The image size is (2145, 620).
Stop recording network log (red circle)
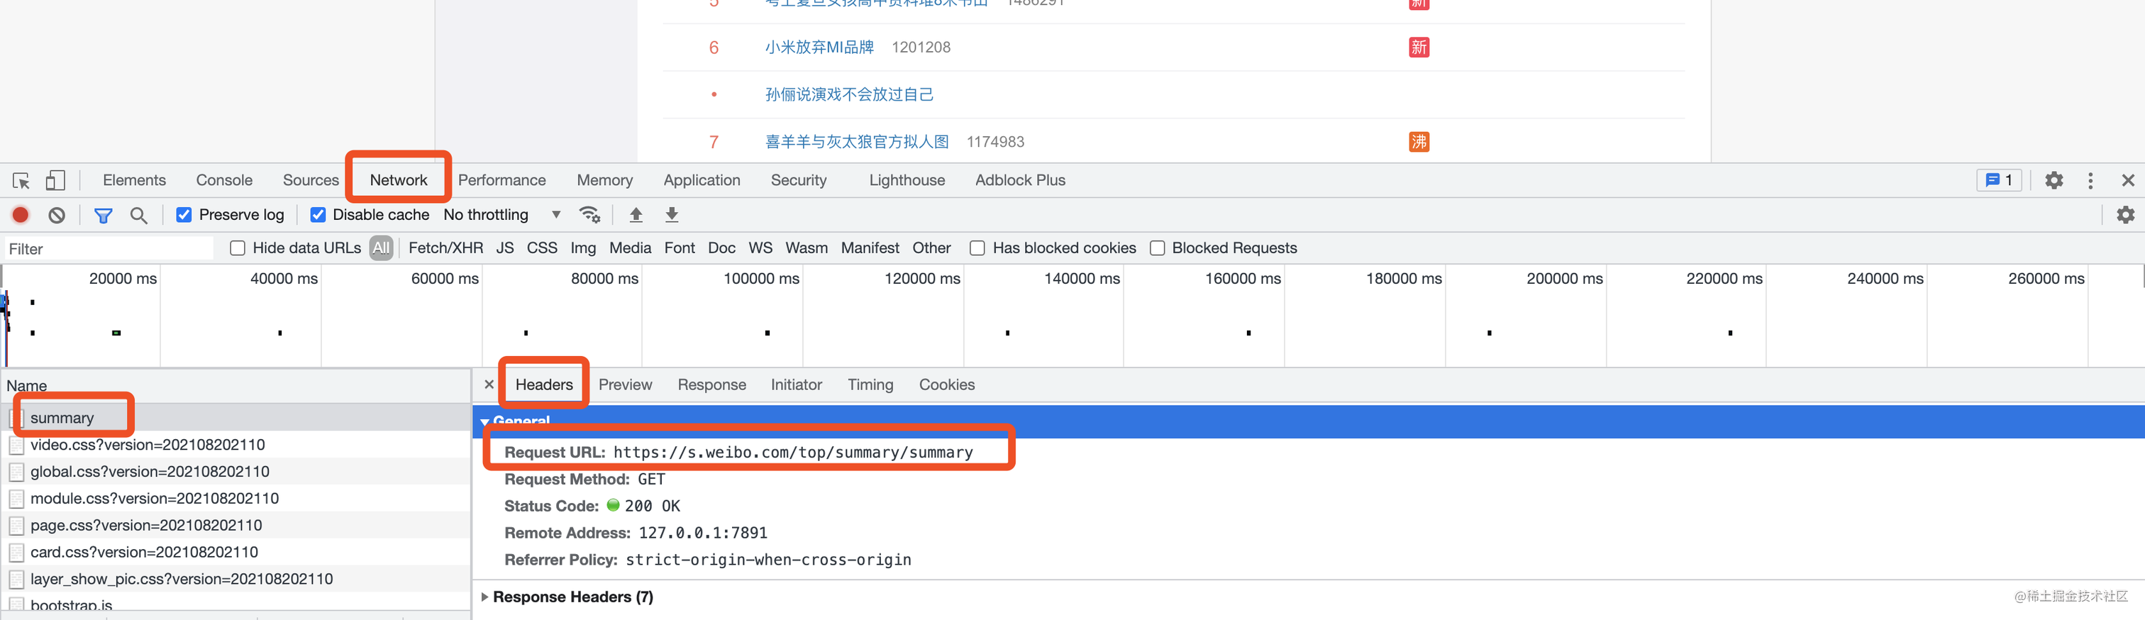(21, 216)
